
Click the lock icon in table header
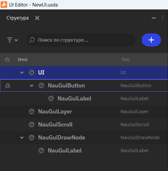(x=7, y=59)
